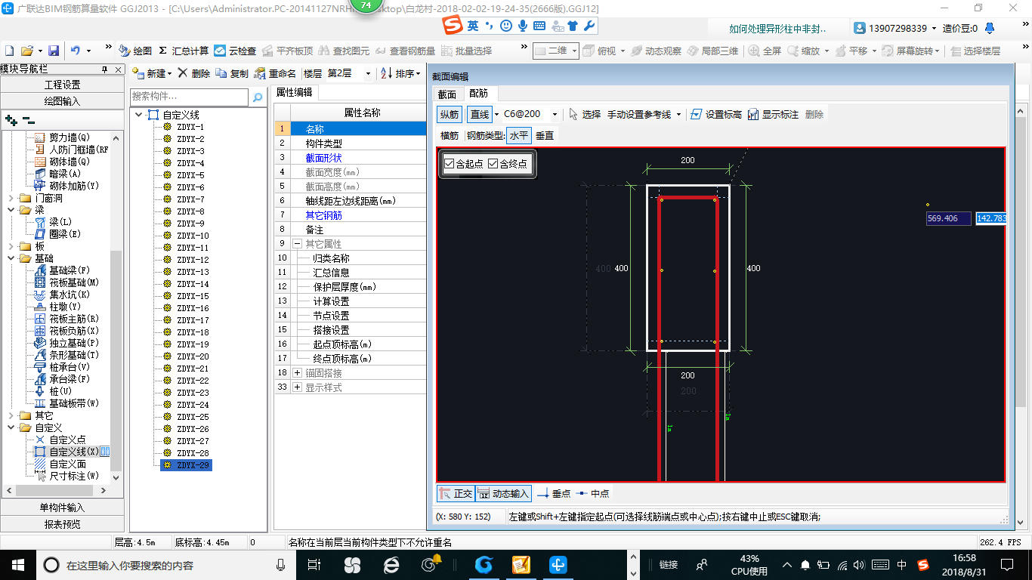The width and height of the screenshot is (1032, 580).
Task: Switch to 绘图输入 section
Action: point(62,100)
